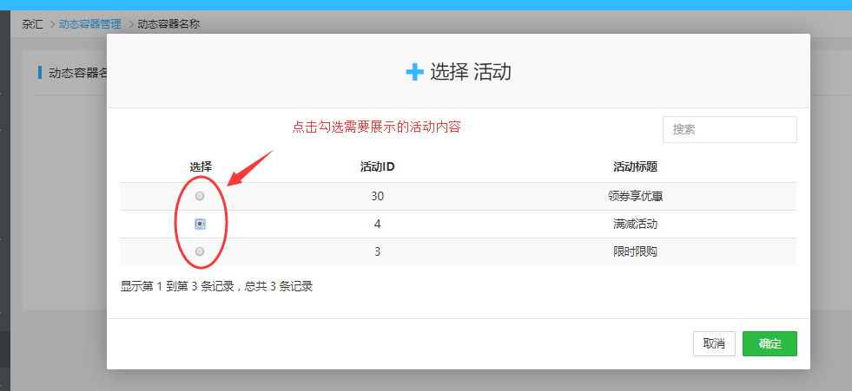Open the 动态容器管理 breadcrumb link
Image resolution: width=852 pixels, height=391 pixels.
89,23
